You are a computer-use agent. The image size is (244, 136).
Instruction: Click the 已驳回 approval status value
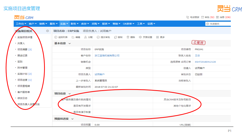click(x=199, y=74)
